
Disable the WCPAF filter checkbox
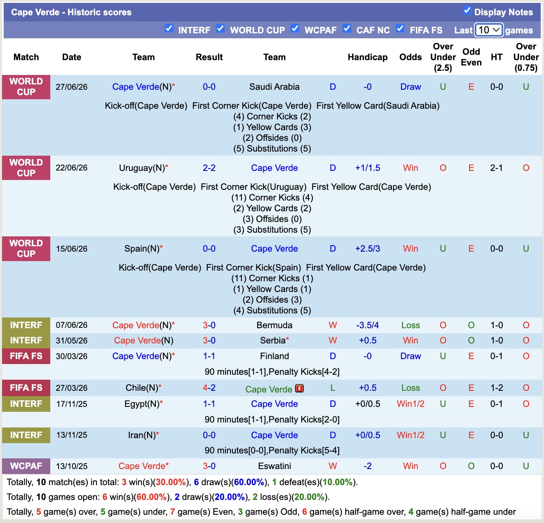pos(295,28)
